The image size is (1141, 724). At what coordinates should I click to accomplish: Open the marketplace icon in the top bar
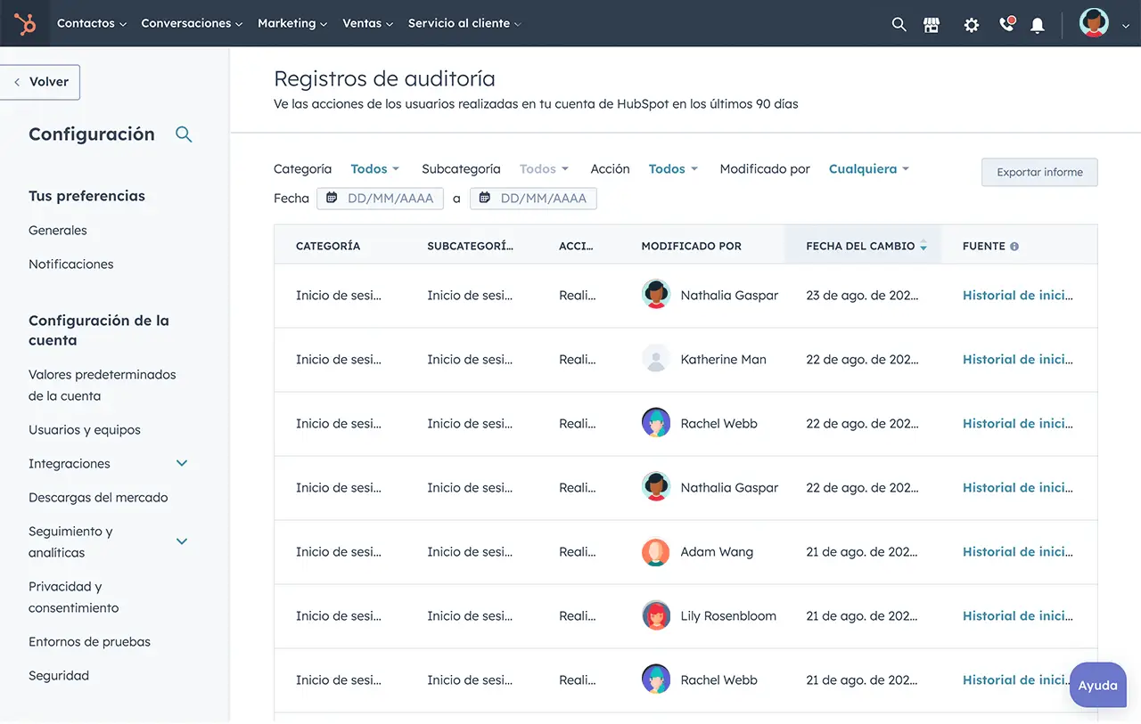click(x=932, y=24)
